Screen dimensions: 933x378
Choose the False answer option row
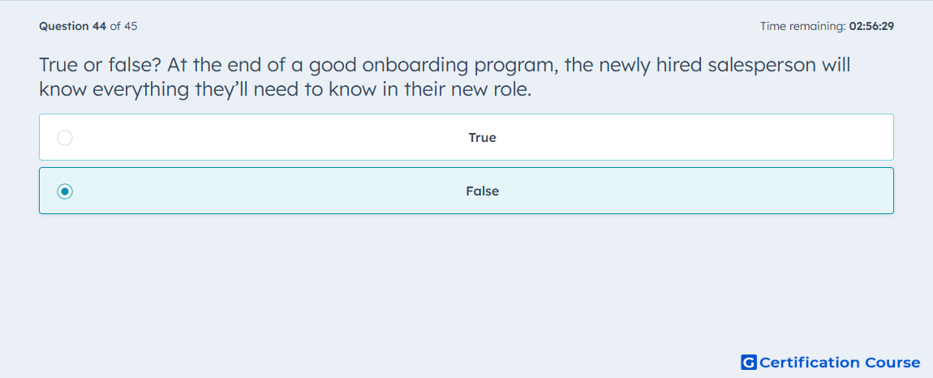(x=466, y=191)
